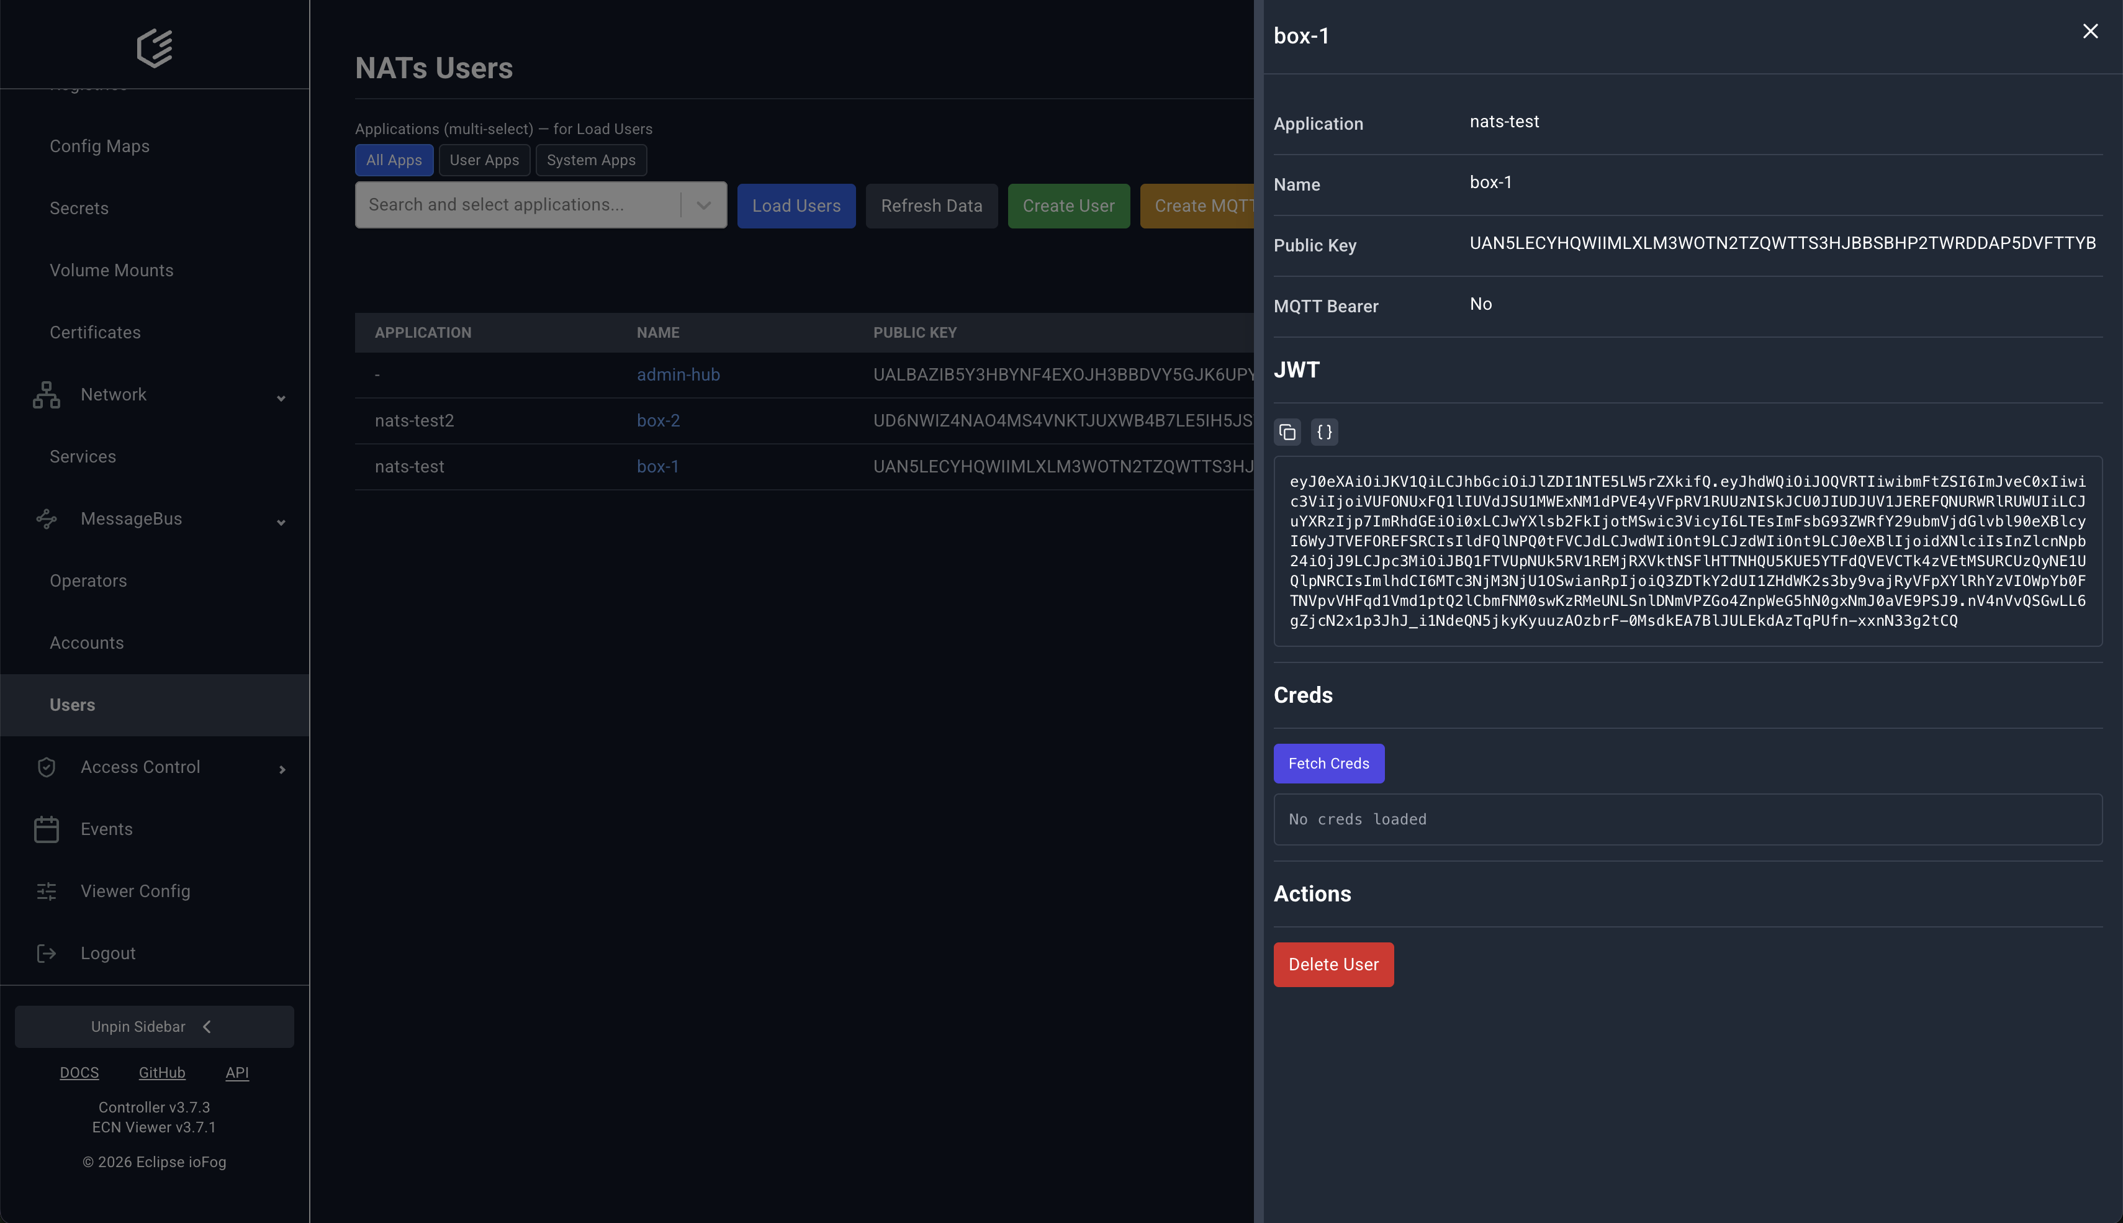This screenshot has width=2123, height=1223.
Task: Open the Users page in sidebar
Action: click(71, 705)
